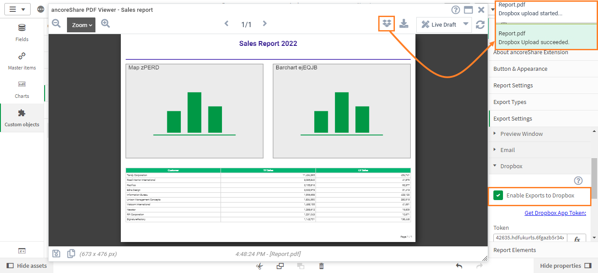Image resolution: width=598 pixels, height=273 pixels.
Task: Zoom in on the PDF preview
Action: coord(106,24)
